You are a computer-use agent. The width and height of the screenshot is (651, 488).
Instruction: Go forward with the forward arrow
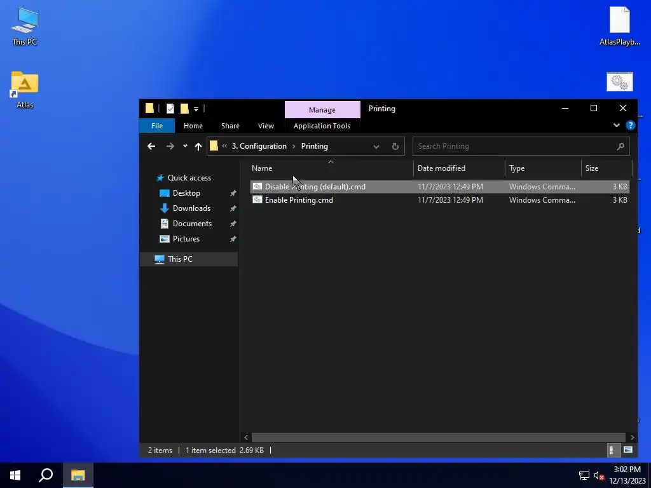(170, 146)
